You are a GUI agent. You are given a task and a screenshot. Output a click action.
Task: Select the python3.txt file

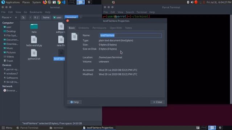coord(34,55)
